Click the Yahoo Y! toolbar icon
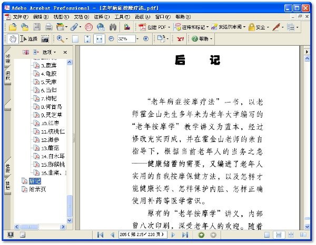This screenshot has width=316, height=245. click(x=180, y=39)
